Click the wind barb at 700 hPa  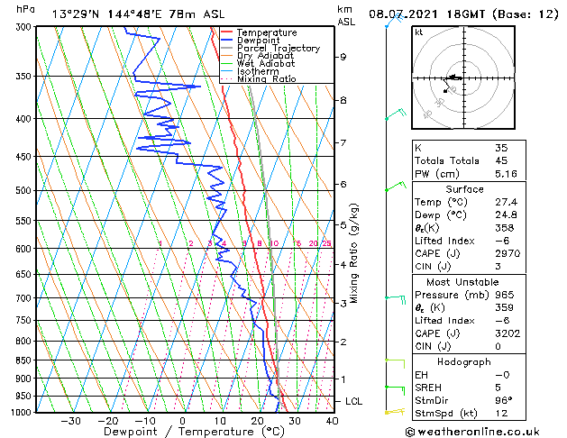click(396, 299)
